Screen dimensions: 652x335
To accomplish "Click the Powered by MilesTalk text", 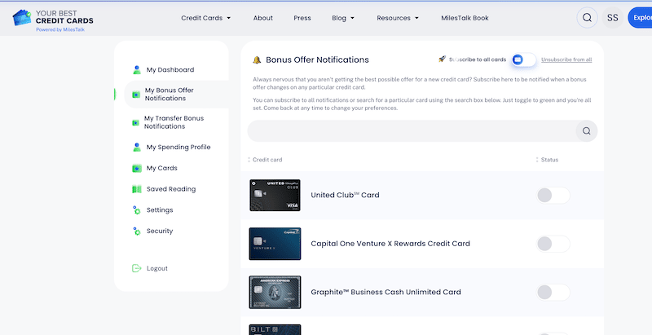I will tap(60, 29).
